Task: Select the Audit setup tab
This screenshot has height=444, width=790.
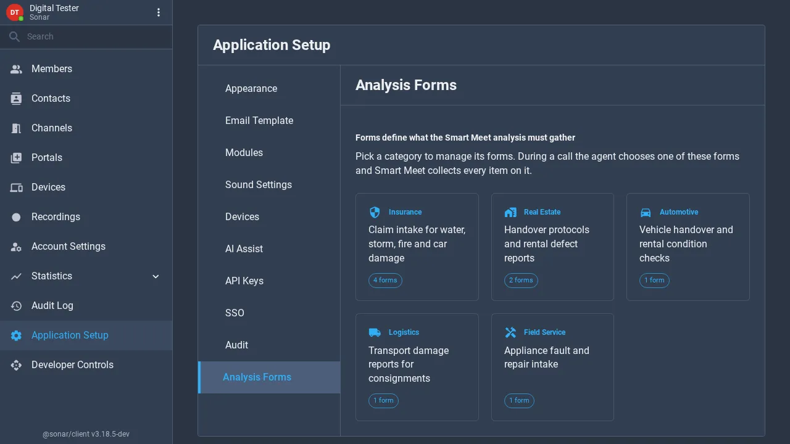Action: pyautogui.click(x=269, y=345)
